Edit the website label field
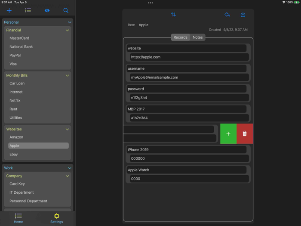301x226 pixels. coord(186,48)
